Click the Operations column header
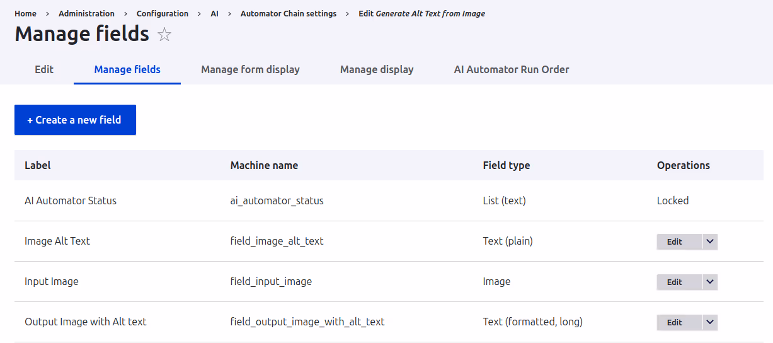This screenshot has width=773, height=343. (x=684, y=165)
